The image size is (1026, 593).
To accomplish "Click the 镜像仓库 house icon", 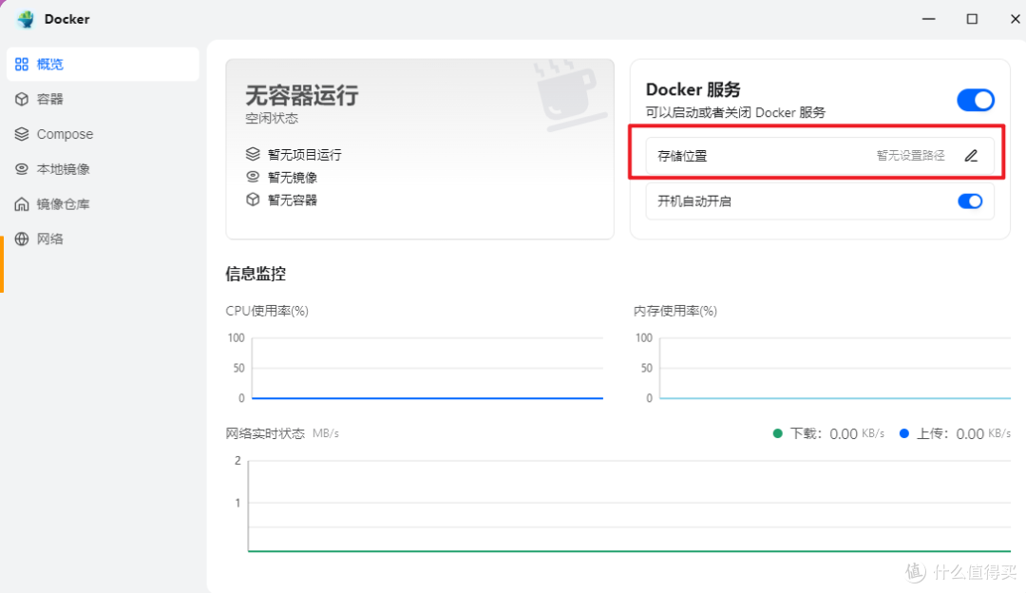I will (22, 204).
